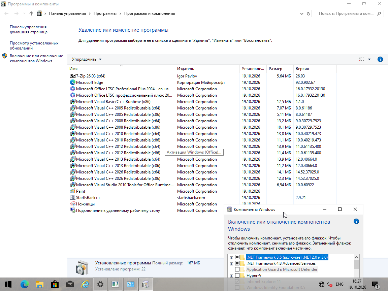Open the Упорядочить dropdown menu
388x291 pixels.
[87, 59]
